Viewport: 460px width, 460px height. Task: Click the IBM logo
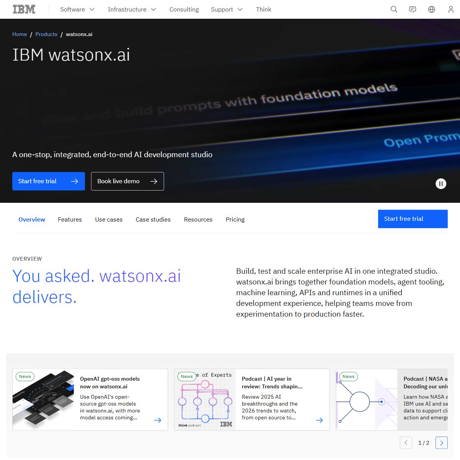pyautogui.click(x=24, y=9)
